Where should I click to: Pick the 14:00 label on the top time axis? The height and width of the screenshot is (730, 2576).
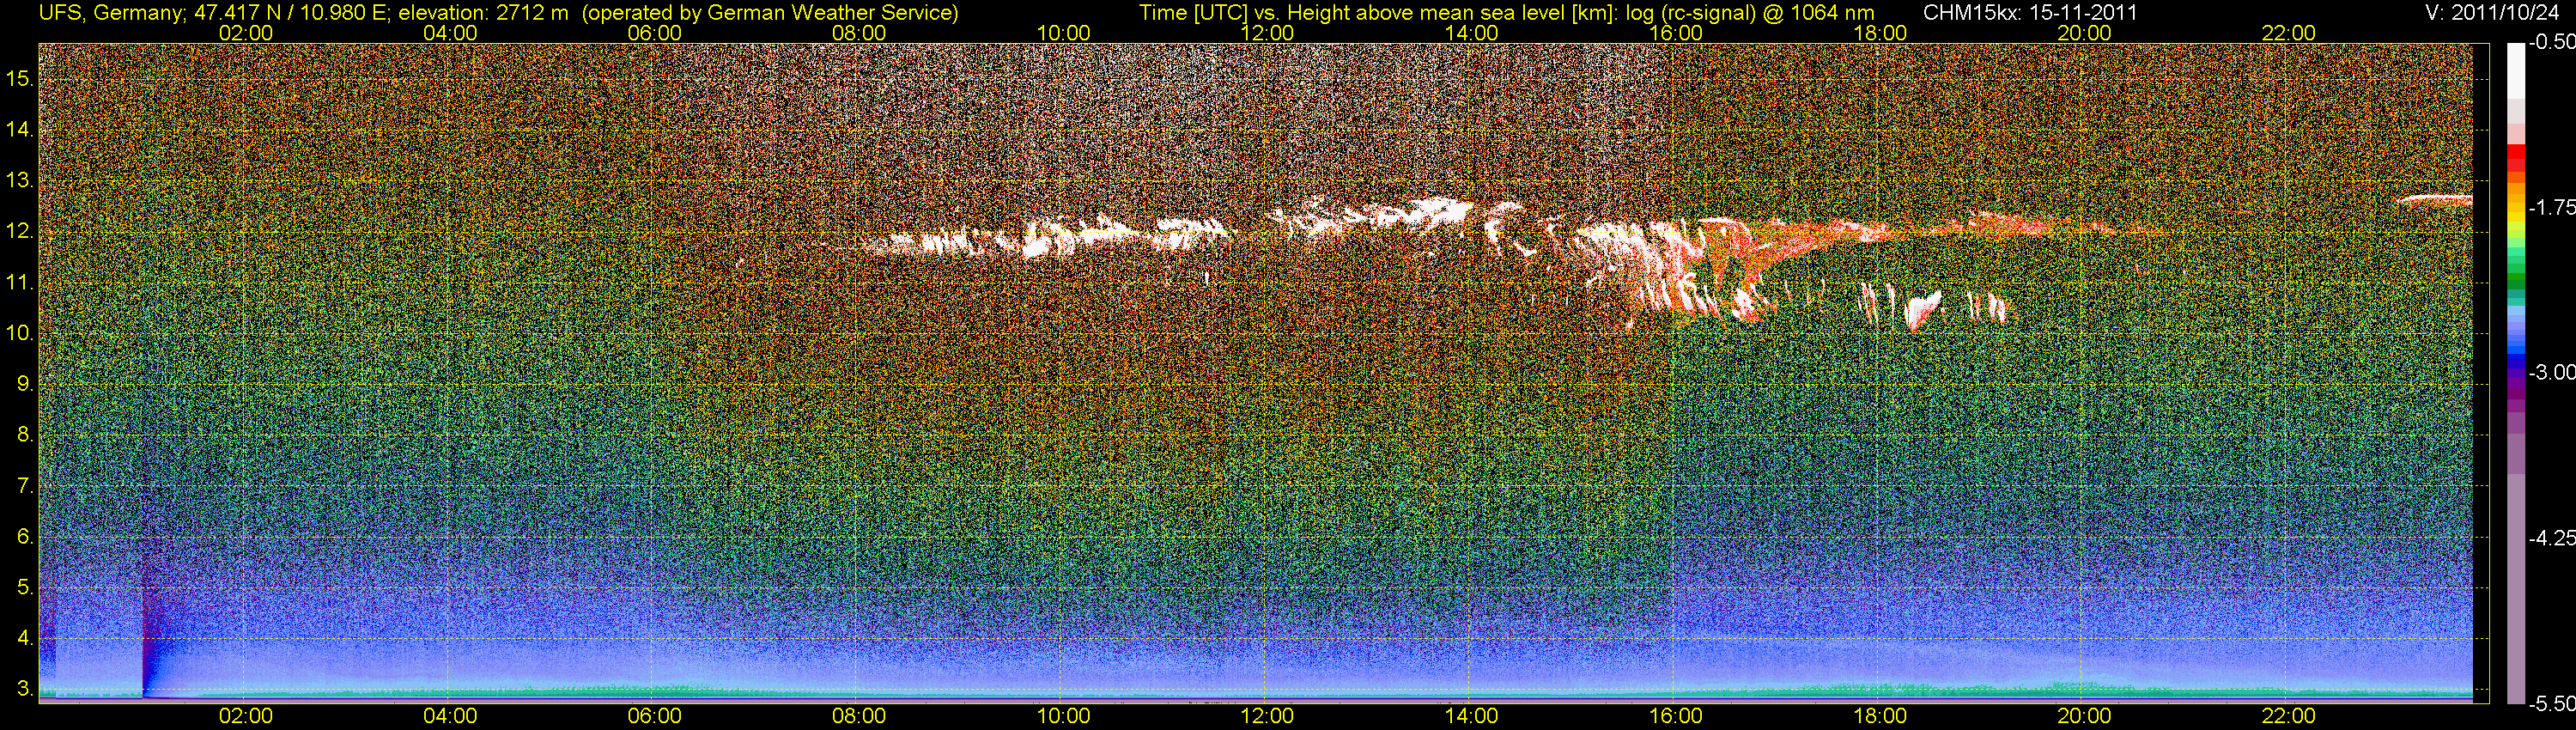(1472, 33)
